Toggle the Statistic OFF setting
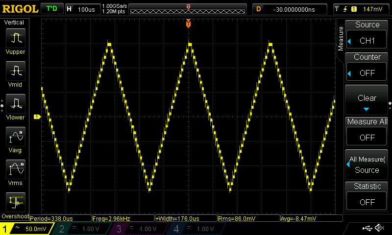This screenshot has width=392, height=235. click(x=367, y=202)
